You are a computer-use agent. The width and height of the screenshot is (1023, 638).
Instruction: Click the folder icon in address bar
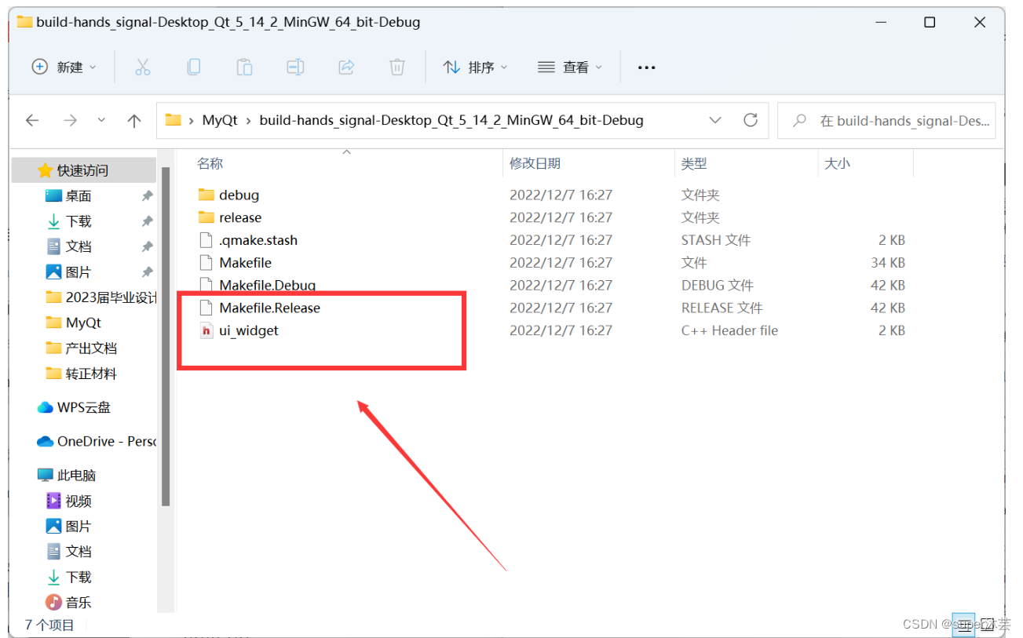tap(174, 121)
